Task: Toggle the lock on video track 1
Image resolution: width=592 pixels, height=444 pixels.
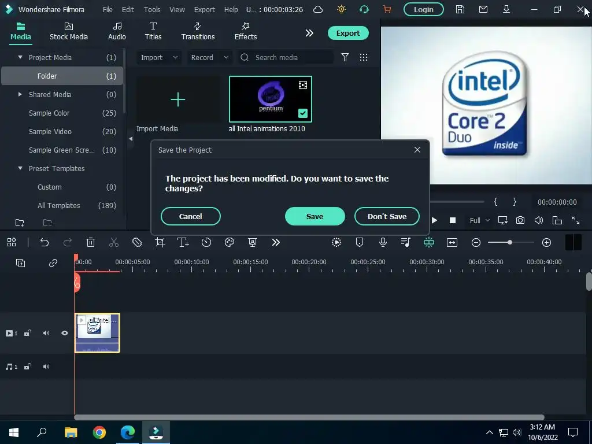Action: coord(28,333)
